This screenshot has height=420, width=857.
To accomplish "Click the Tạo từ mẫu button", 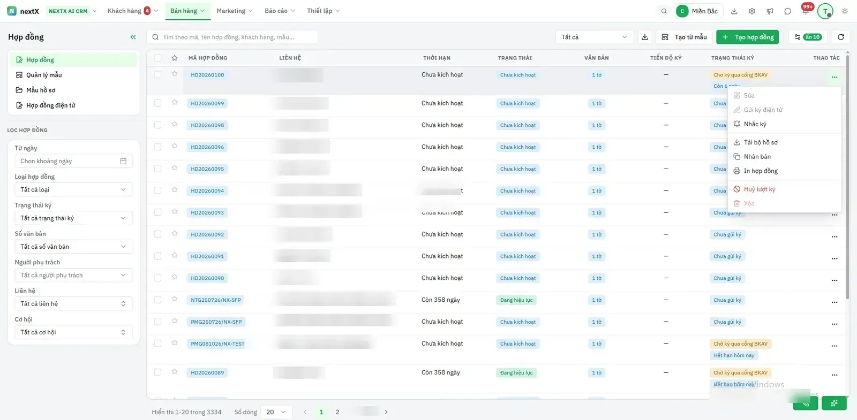I will click(x=684, y=37).
